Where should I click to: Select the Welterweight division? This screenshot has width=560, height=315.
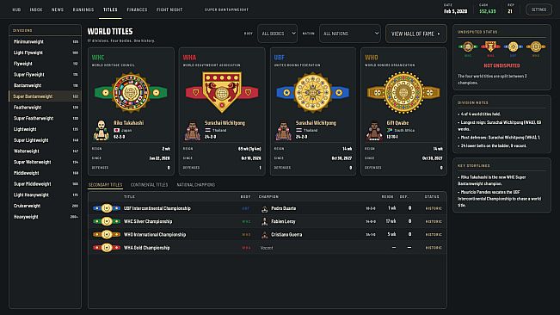pyautogui.click(x=46, y=151)
